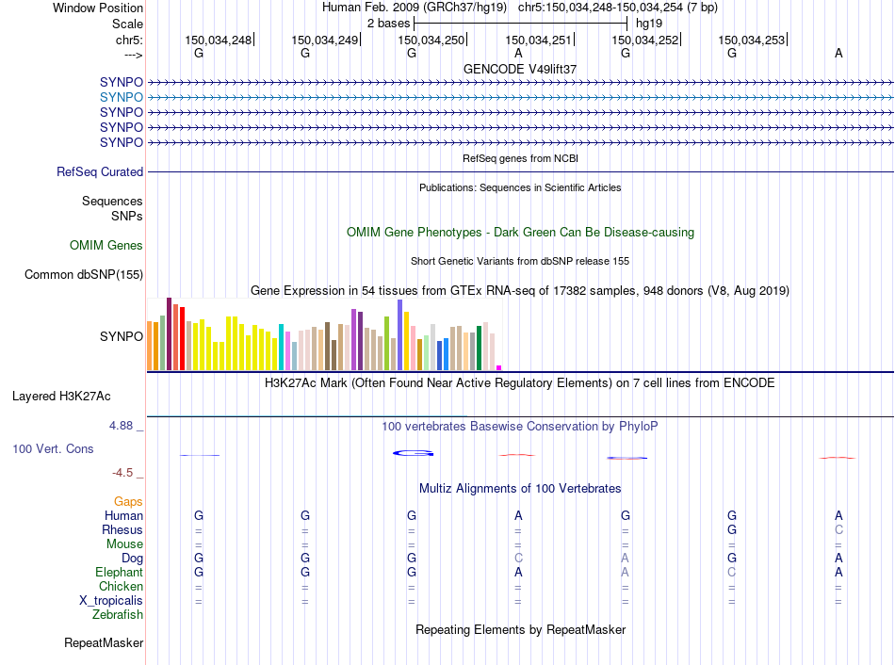Image resolution: width=895 pixels, height=665 pixels.
Task: Click the Dog row C base under 150,034,251
Action: click(x=518, y=559)
